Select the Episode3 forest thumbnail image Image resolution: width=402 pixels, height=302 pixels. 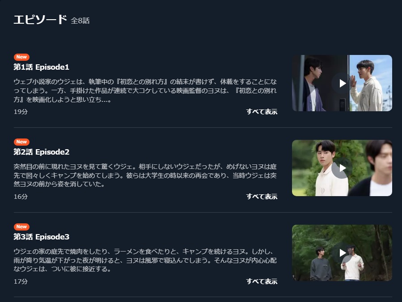click(x=342, y=253)
